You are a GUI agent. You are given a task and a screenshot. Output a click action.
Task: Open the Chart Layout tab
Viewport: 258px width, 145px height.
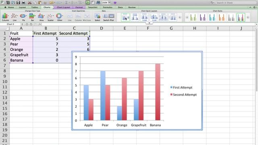[x=63, y=7]
